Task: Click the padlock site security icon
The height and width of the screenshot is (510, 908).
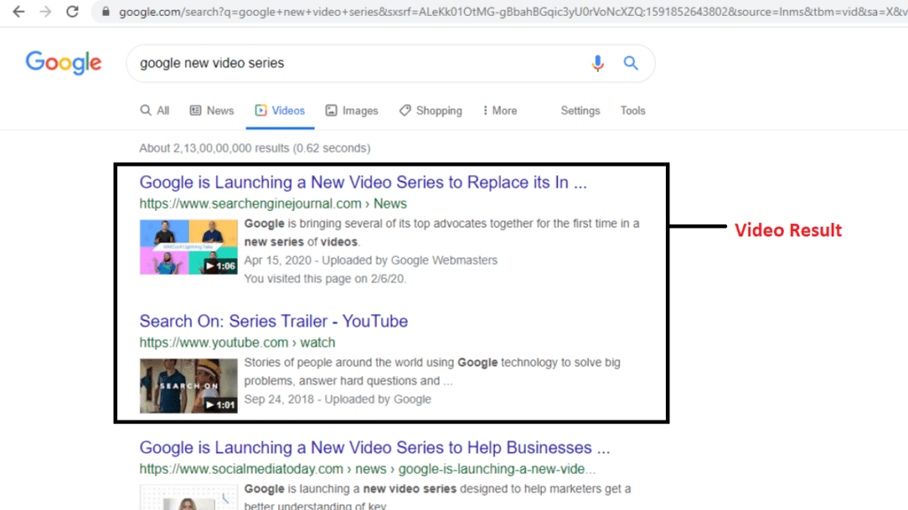Action: (x=106, y=12)
